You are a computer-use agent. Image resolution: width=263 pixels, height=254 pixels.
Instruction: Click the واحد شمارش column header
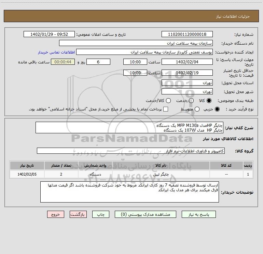[95, 165]
